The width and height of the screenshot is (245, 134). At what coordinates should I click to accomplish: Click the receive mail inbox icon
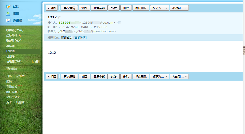8,14
